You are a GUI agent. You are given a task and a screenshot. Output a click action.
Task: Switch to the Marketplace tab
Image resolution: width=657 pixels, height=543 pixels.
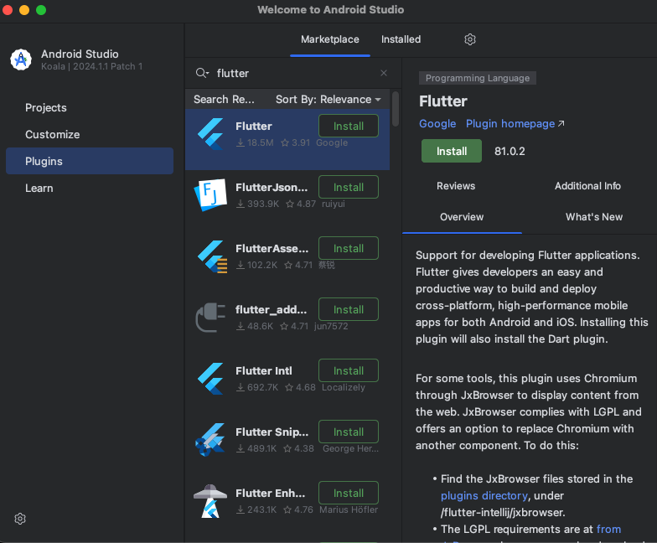[330, 39]
